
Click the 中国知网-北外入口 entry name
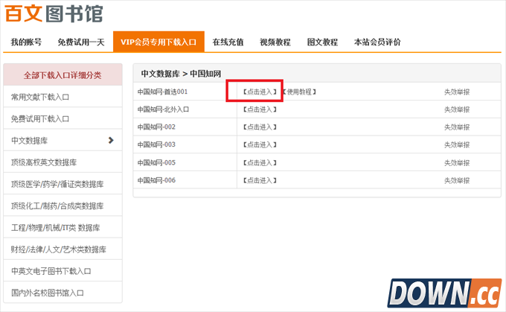click(163, 109)
